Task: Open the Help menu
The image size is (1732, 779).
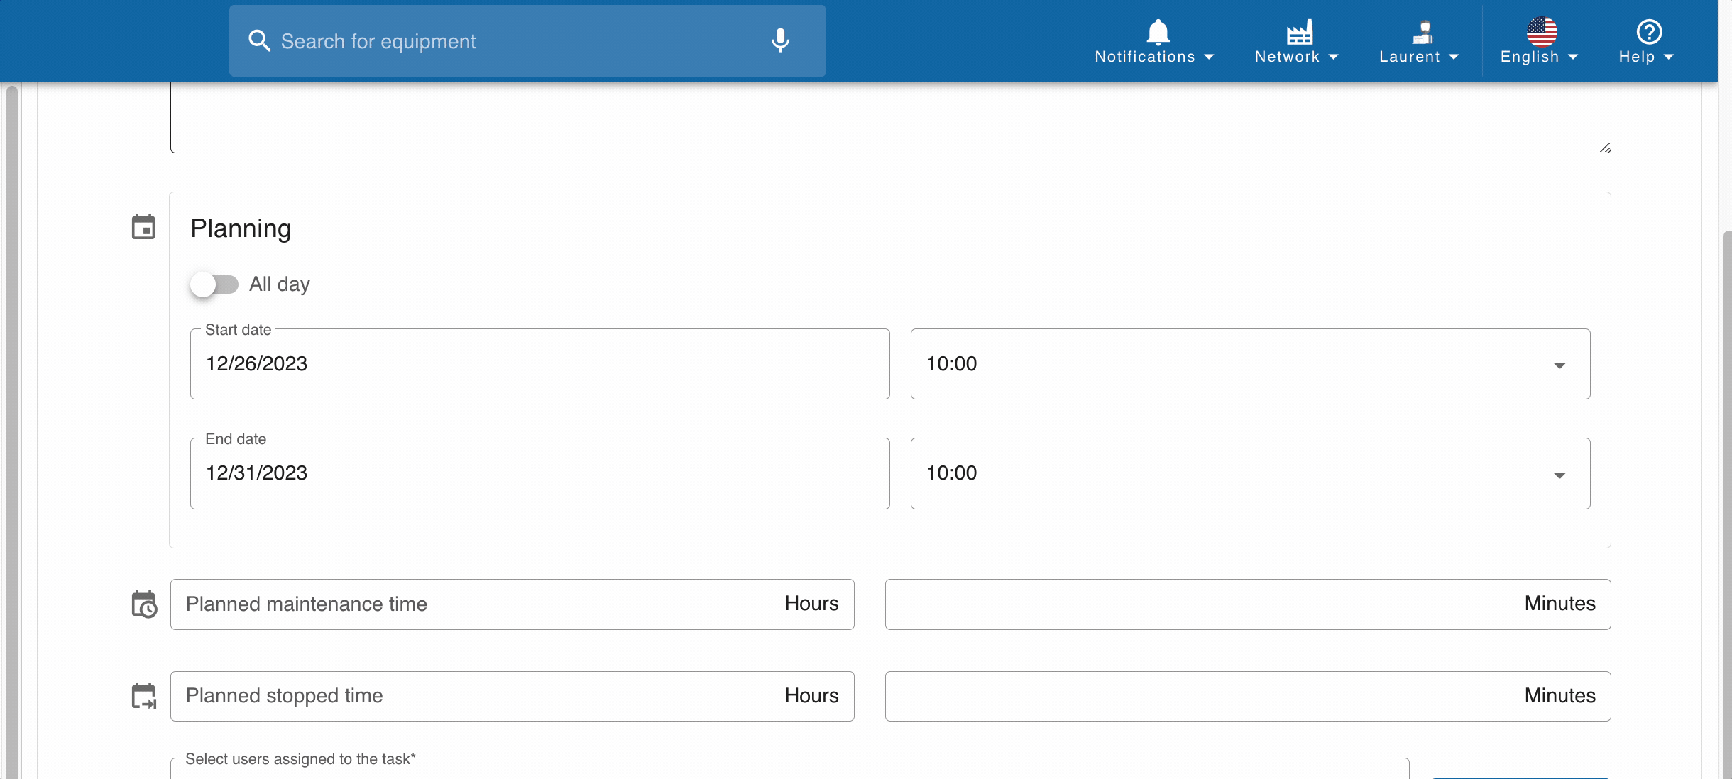Action: [1646, 57]
